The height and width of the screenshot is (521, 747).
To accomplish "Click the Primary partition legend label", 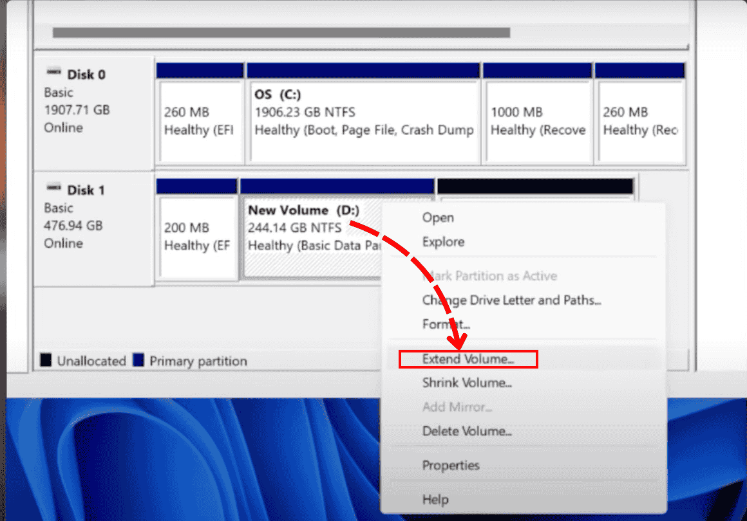I will coord(198,361).
